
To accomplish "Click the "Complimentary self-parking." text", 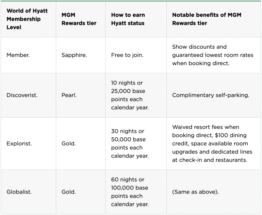I will coord(211,95).
